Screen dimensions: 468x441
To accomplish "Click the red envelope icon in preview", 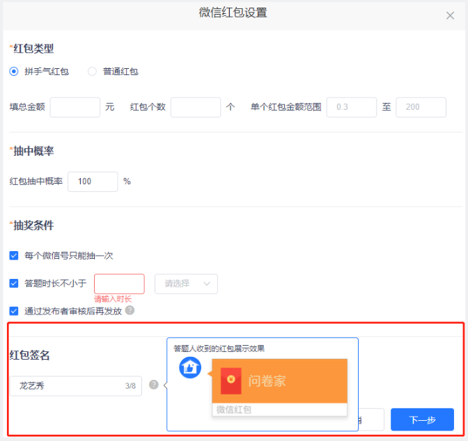I will (x=231, y=381).
